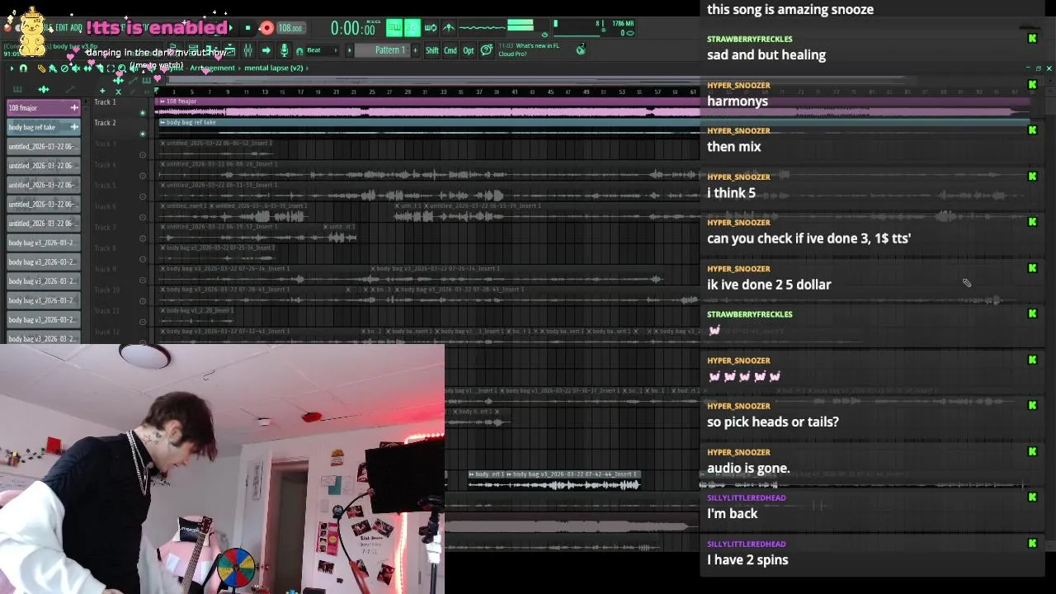Click the Kick badge beside then mix
This screenshot has width=1056, height=594.
click(1032, 130)
